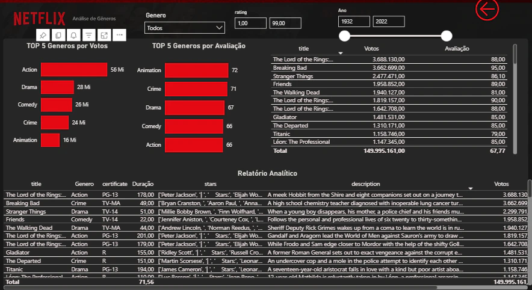Viewport: 532px width, 290px height.
Task: Sort top table by Votos header
Action: [x=371, y=49]
